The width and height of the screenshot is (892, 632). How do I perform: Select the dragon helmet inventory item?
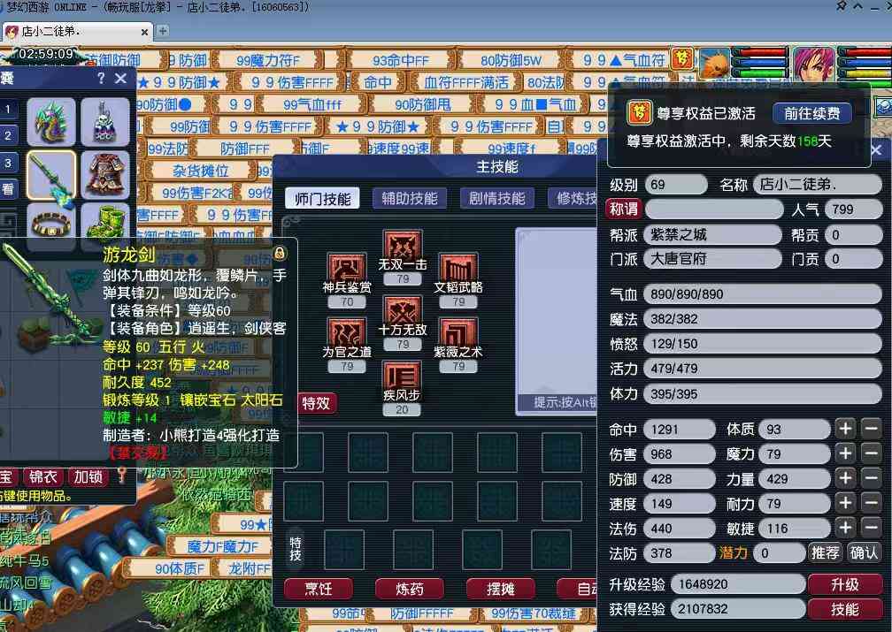51,122
